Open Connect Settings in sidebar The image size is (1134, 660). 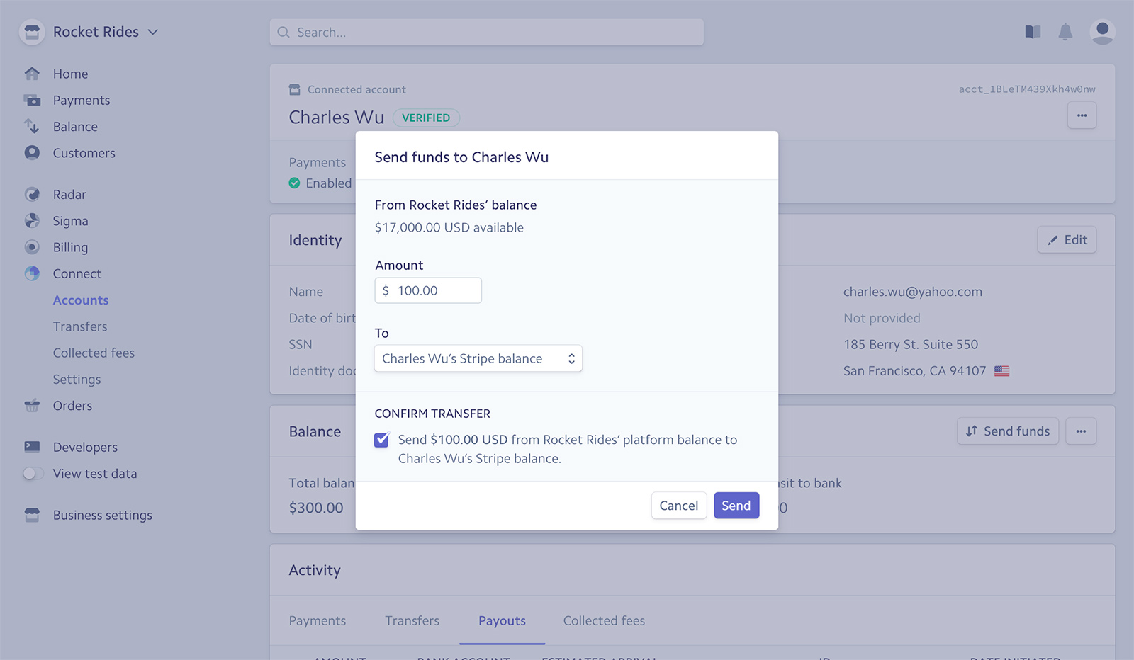(x=77, y=380)
